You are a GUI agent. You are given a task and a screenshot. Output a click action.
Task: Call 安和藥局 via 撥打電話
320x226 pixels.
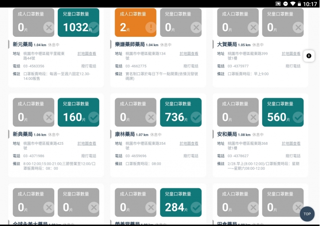coord(293,156)
